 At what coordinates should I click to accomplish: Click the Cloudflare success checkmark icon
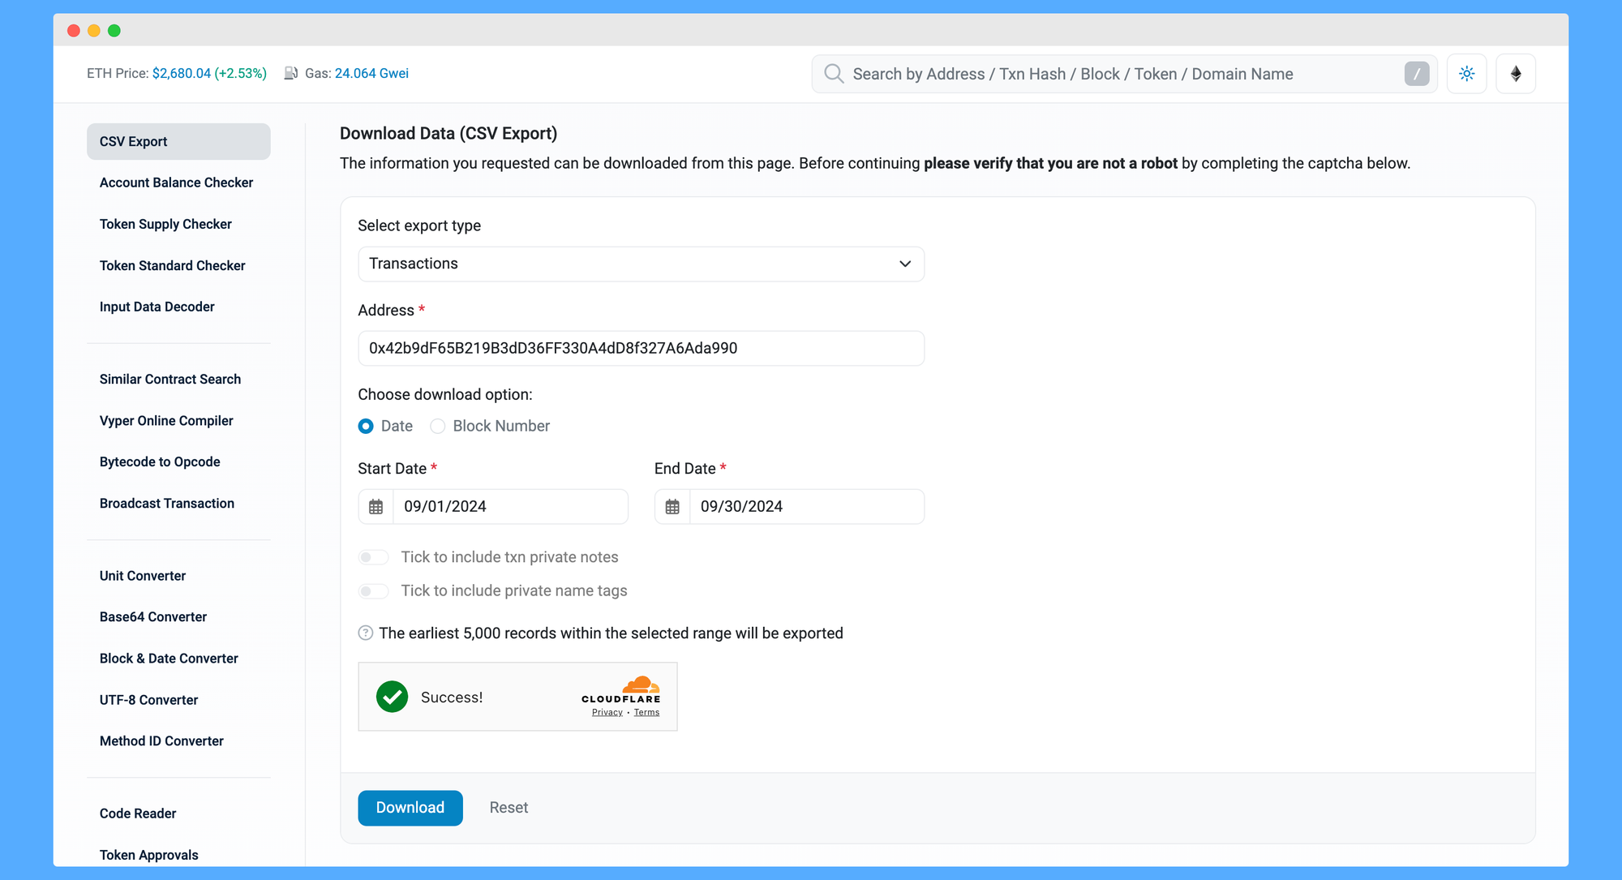pos(393,696)
